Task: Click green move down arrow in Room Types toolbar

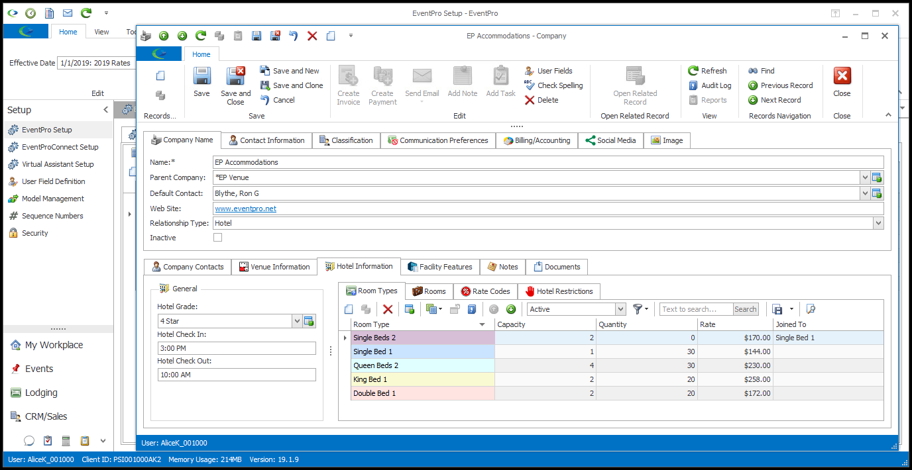Action: tap(511, 309)
